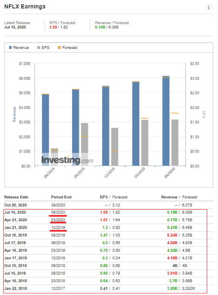Click the 'Jan 21, 2020' release date
Image resolution: width=218 pixels, height=295 pixels.
(16, 228)
